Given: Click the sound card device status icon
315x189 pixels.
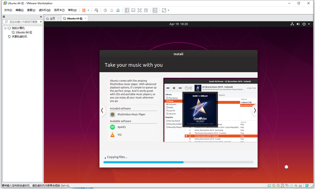Looking at the screenshot, I should click(x=296, y=185).
